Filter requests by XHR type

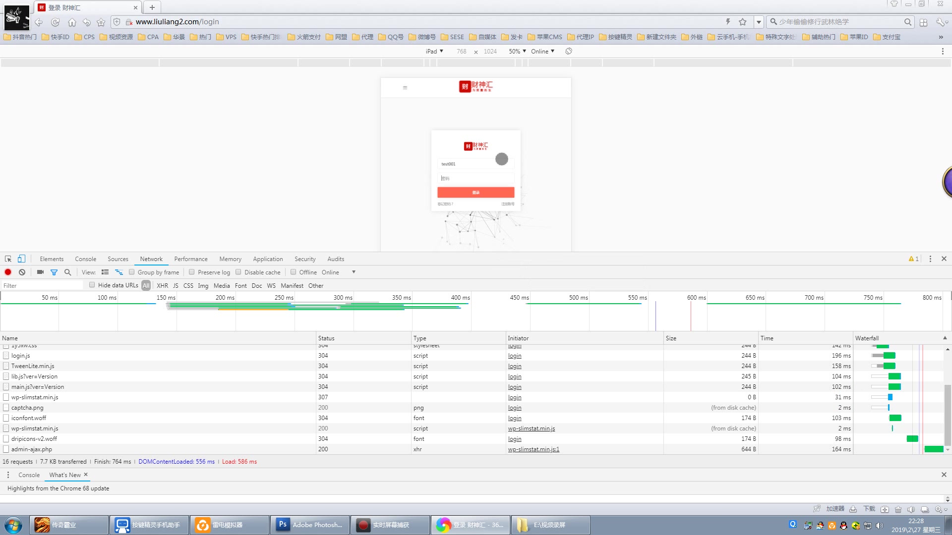point(162,285)
